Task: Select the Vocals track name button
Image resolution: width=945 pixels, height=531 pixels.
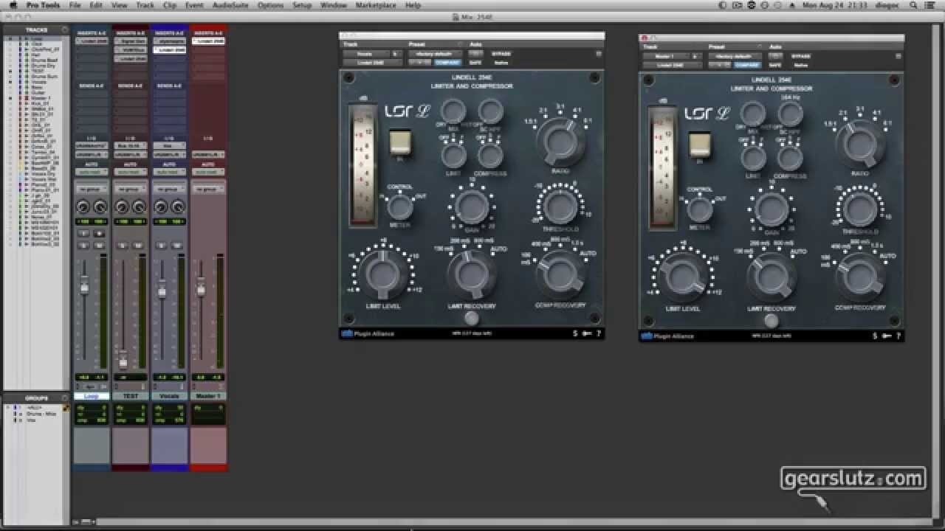Action: 169,396
